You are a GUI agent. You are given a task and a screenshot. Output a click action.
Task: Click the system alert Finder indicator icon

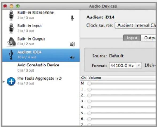[72, 44]
